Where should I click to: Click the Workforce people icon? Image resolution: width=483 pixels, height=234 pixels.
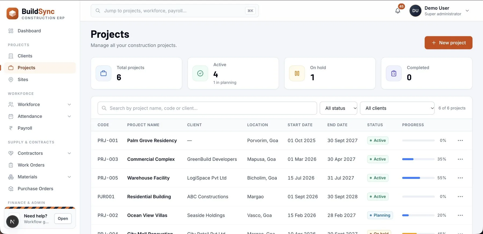click(11, 105)
